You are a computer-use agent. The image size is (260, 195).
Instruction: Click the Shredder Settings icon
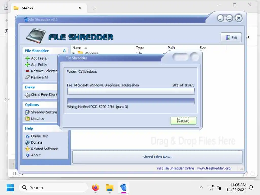27,112
